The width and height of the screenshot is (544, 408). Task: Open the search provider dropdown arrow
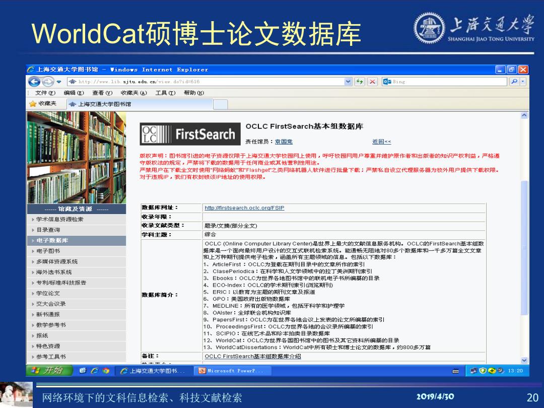click(523, 82)
